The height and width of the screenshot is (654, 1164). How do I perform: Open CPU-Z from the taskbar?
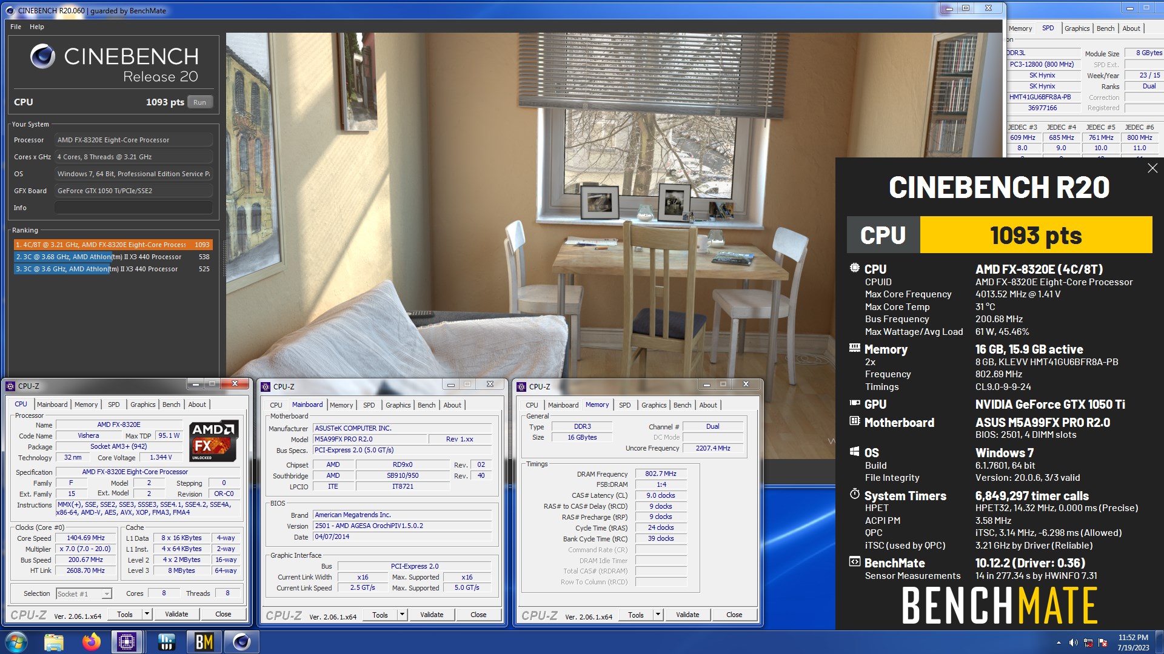coord(127,642)
